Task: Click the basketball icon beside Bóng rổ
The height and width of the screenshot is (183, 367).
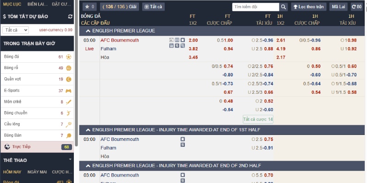Action: 68,68
